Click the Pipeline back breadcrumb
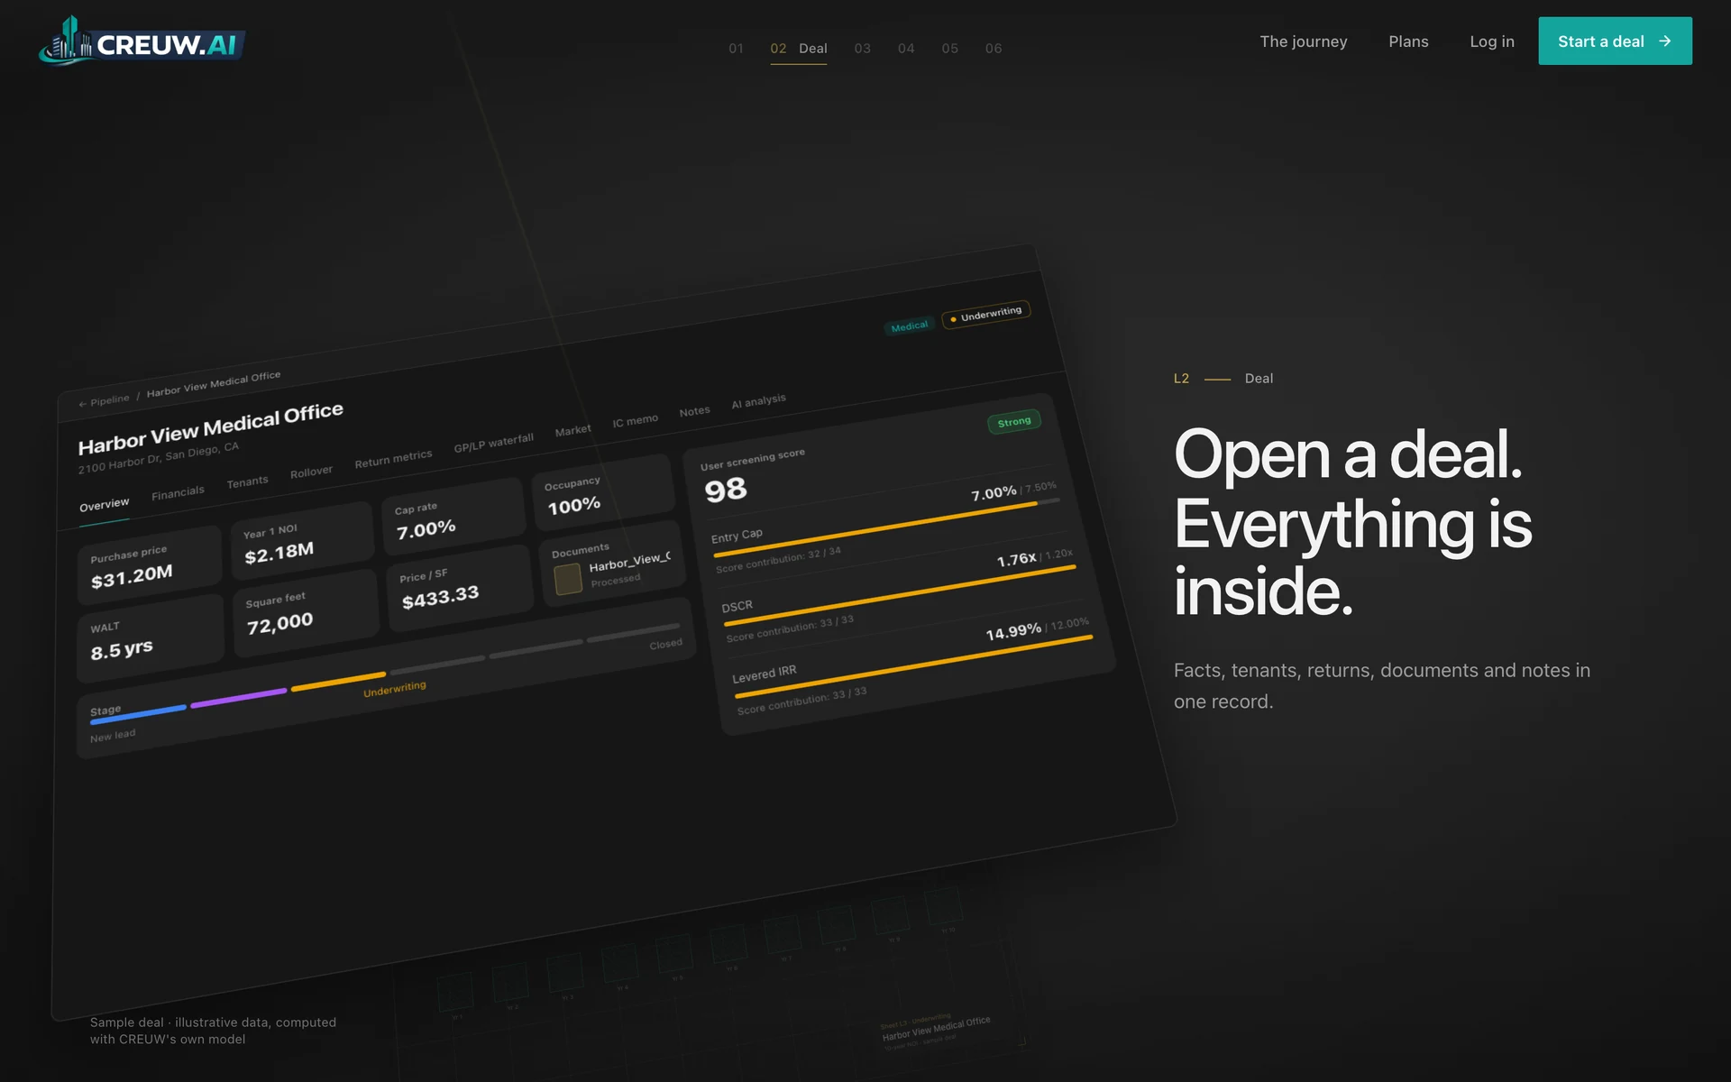 (104, 401)
